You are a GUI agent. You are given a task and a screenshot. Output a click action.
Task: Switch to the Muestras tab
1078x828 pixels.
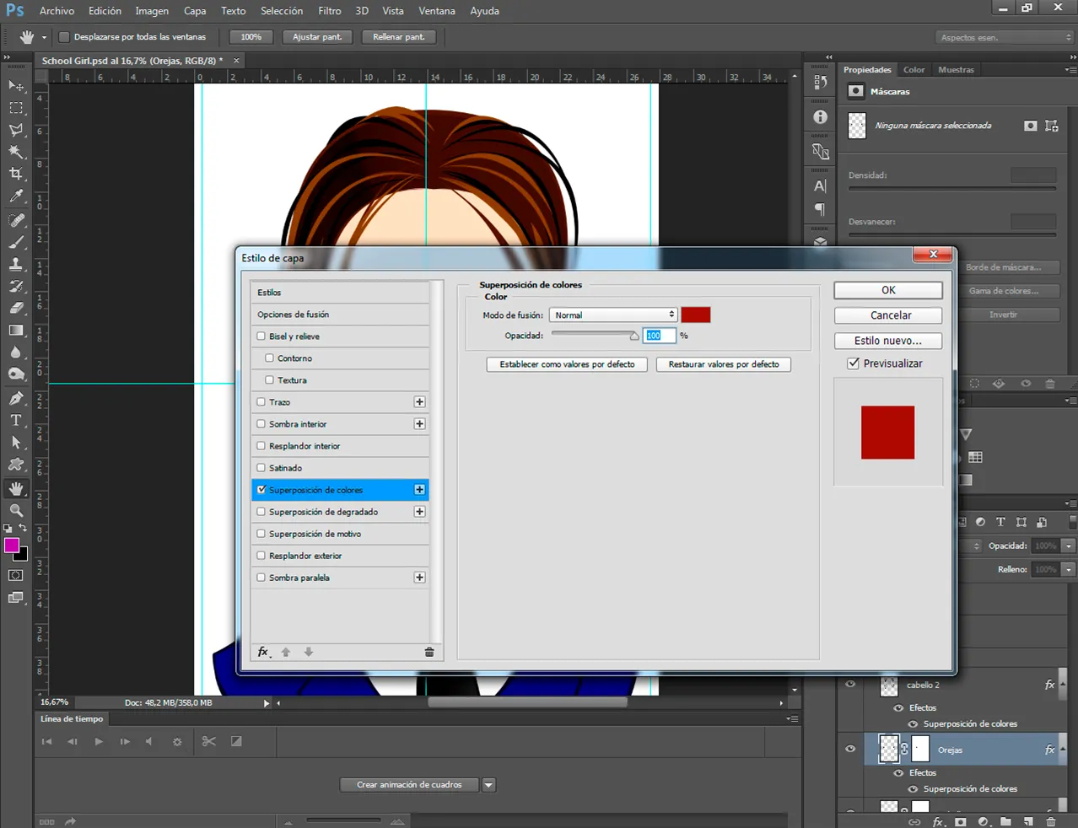(956, 70)
